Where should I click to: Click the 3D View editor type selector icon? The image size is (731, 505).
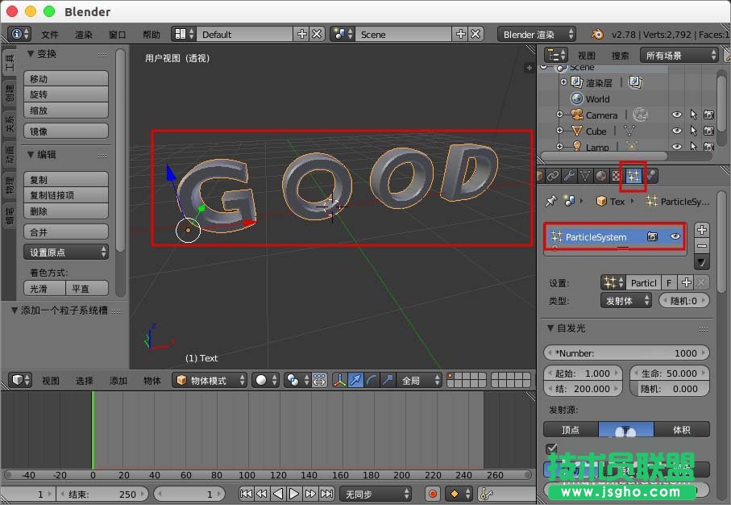coord(16,380)
